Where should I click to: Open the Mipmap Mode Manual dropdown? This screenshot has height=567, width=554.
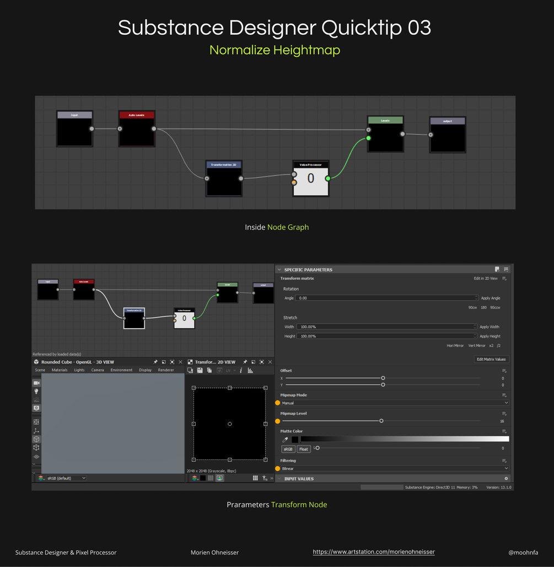click(395, 403)
